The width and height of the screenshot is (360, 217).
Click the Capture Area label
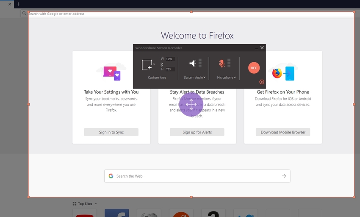(x=157, y=78)
